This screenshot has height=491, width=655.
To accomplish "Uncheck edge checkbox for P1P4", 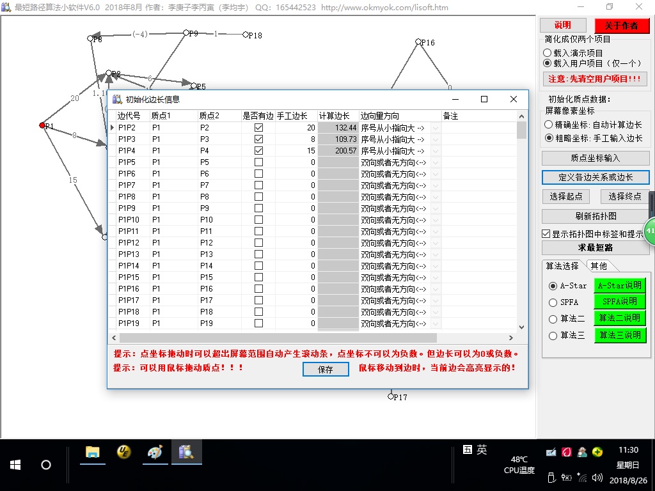I will pyautogui.click(x=258, y=150).
